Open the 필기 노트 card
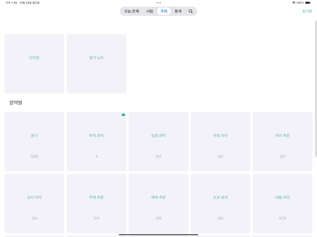 96,64
